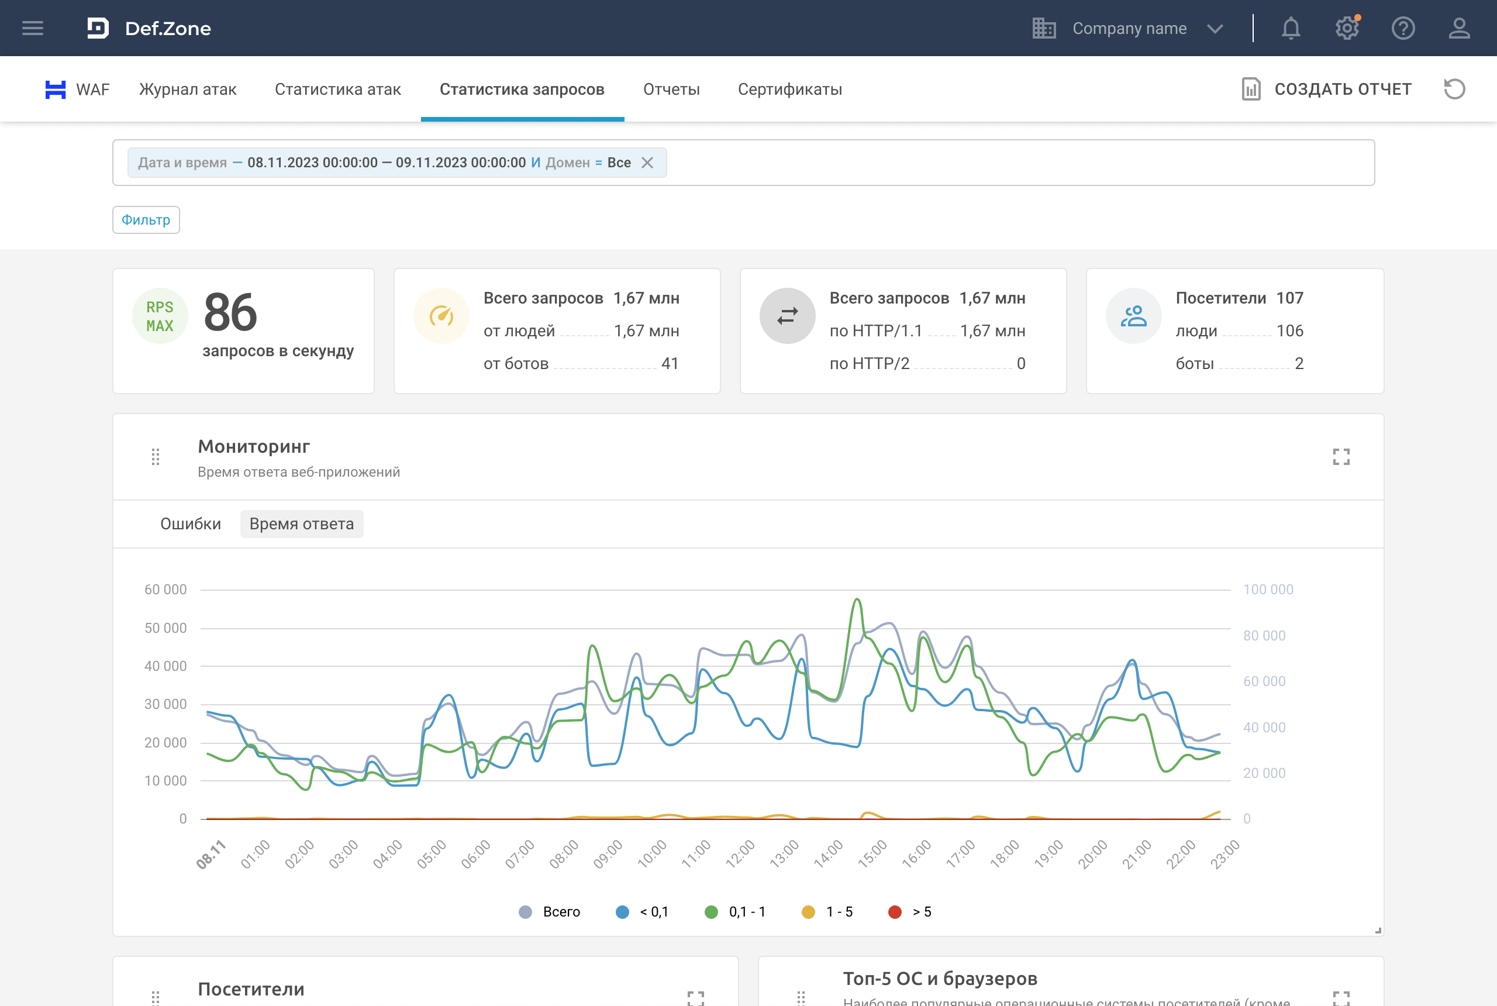Image resolution: width=1497 pixels, height=1006 pixels.
Task: Click the Фильтр button
Action: tap(146, 220)
